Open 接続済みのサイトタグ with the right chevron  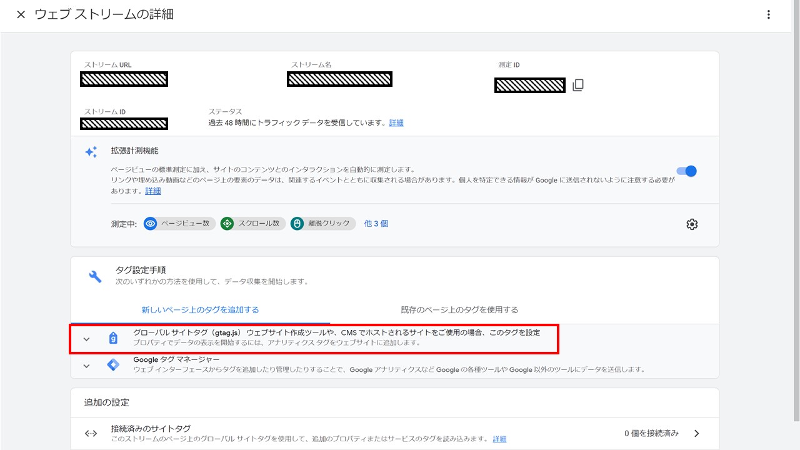pyautogui.click(x=697, y=433)
